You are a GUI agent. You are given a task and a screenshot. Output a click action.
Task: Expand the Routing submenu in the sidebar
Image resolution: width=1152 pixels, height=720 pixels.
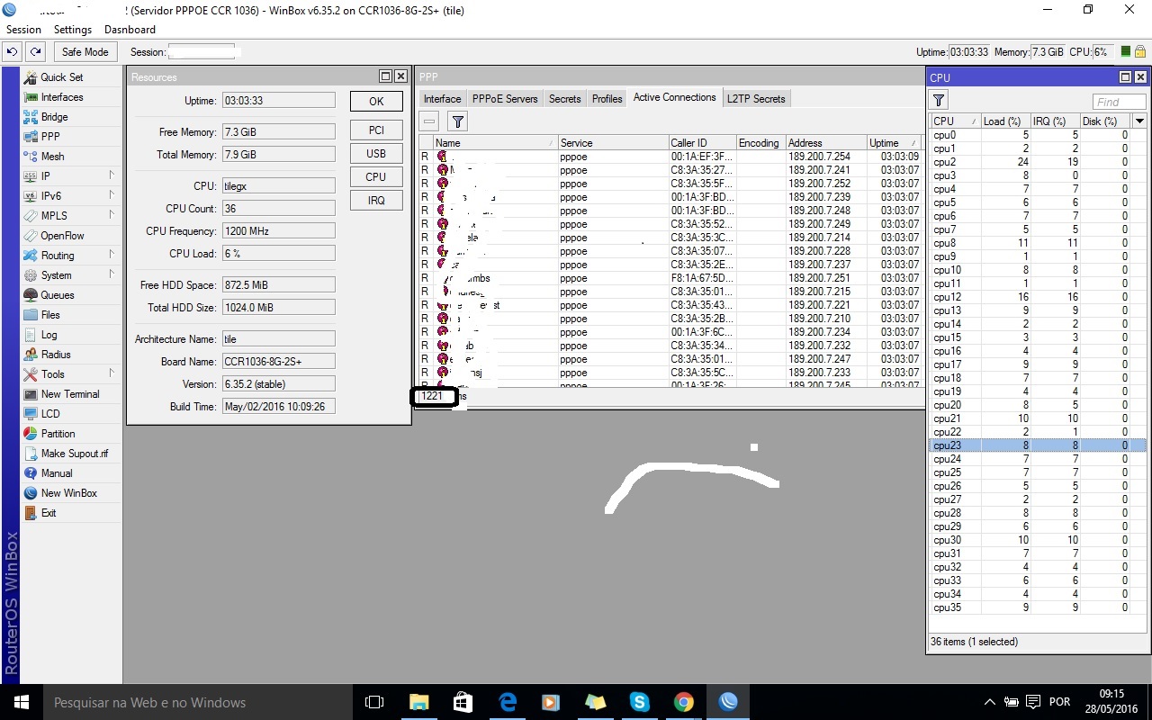tap(112, 256)
